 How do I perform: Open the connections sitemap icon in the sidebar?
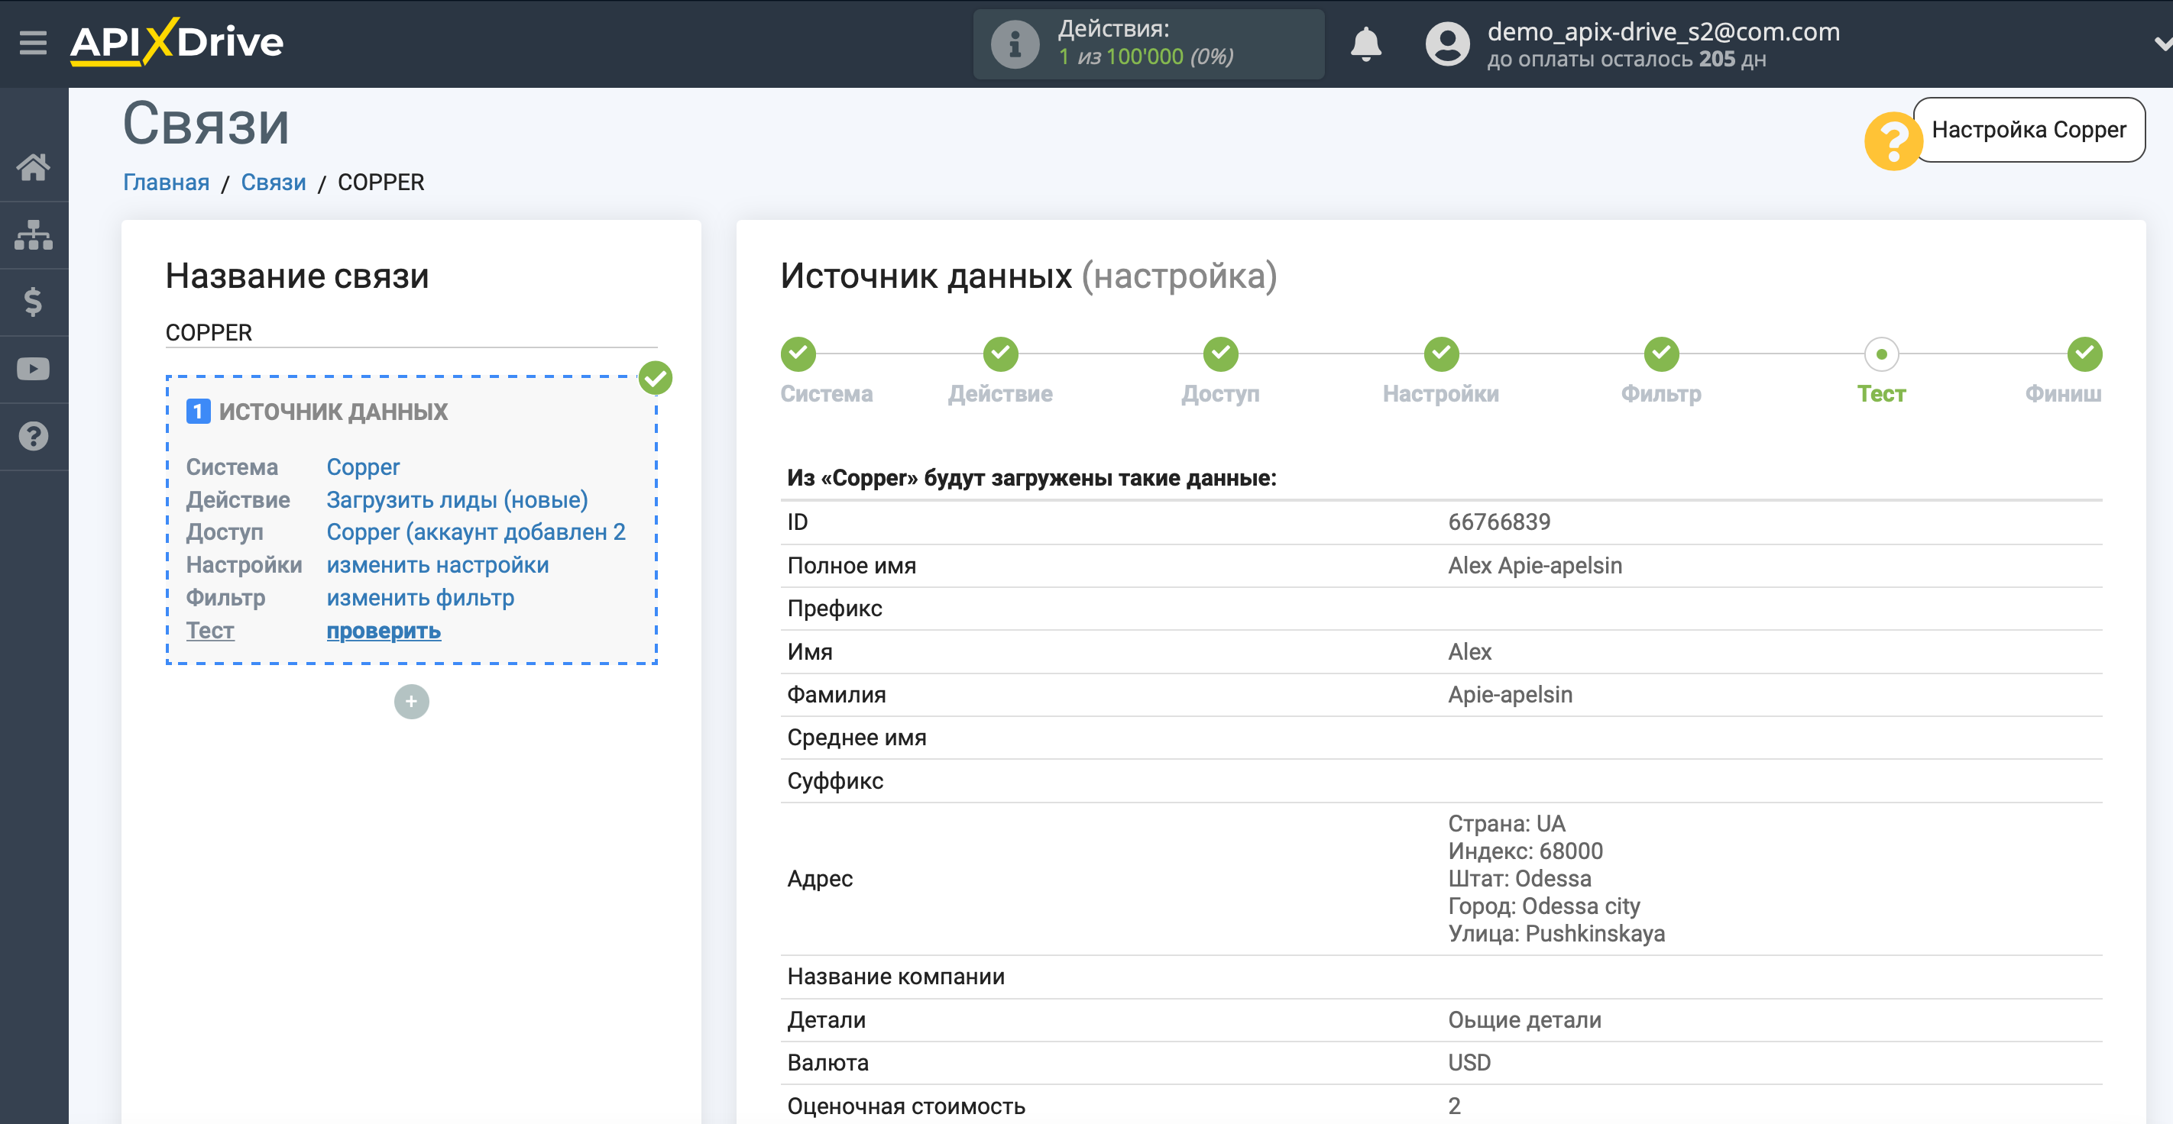34,234
